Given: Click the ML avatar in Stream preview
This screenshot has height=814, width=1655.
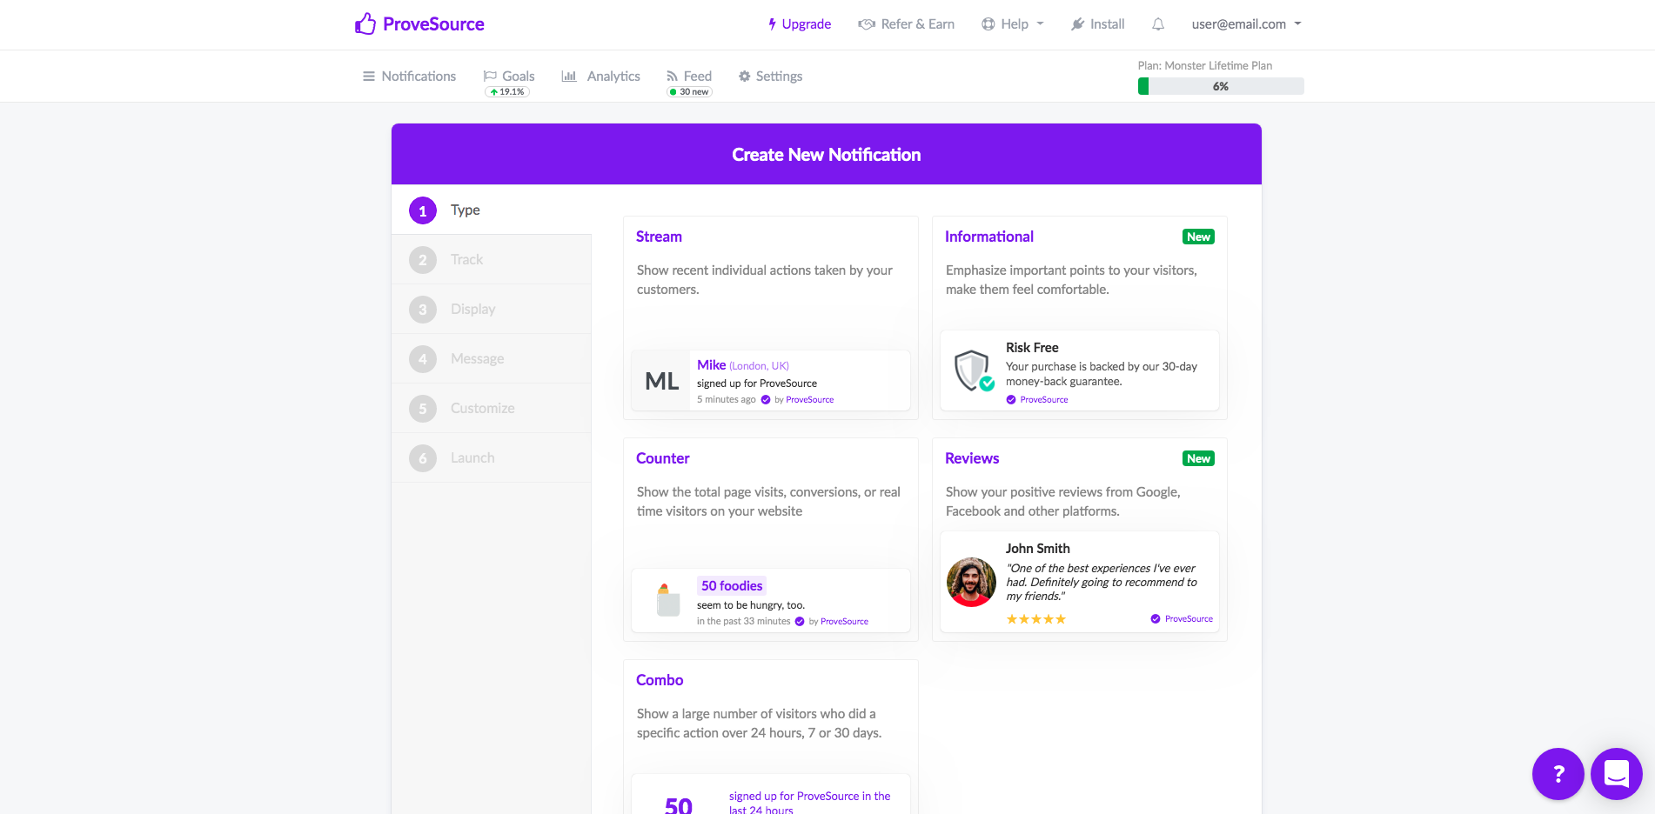Looking at the screenshot, I should (x=661, y=381).
